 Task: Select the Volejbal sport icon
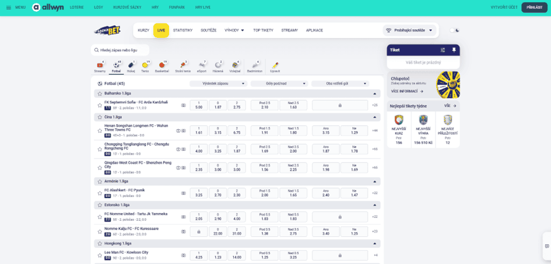point(235,66)
